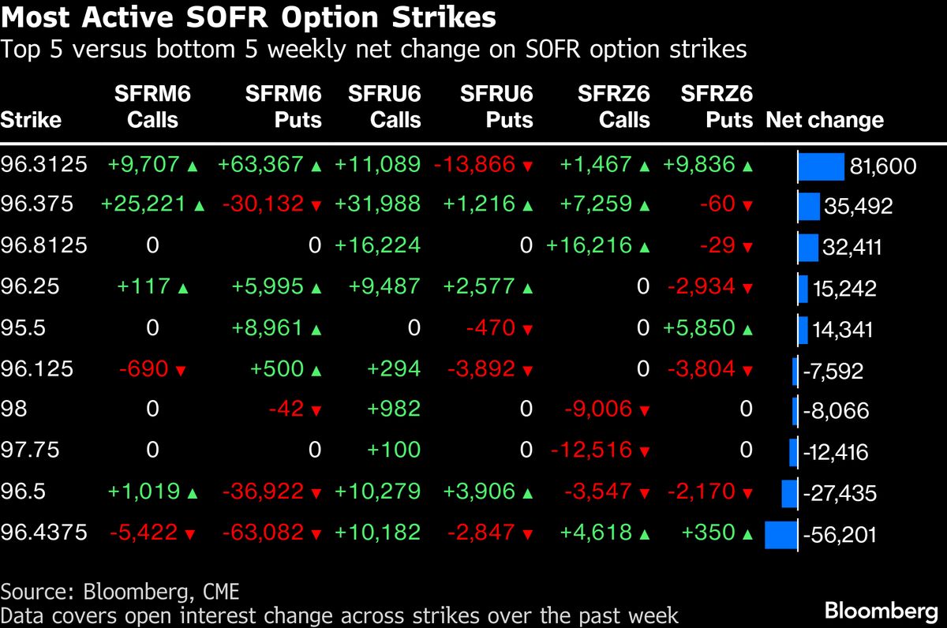
Task: Click the red down arrow next to -30,132
Action: (x=316, y=207)
